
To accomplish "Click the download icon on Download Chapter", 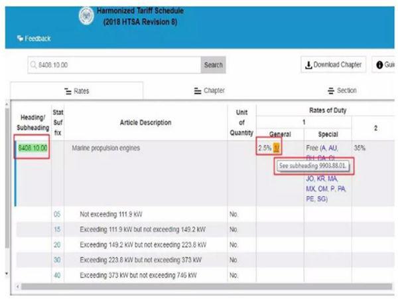I will (308, 65).
